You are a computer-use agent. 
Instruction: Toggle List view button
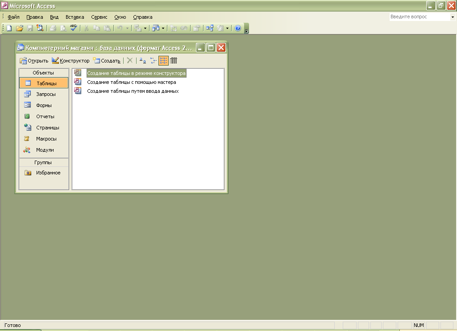coord(163,61)
